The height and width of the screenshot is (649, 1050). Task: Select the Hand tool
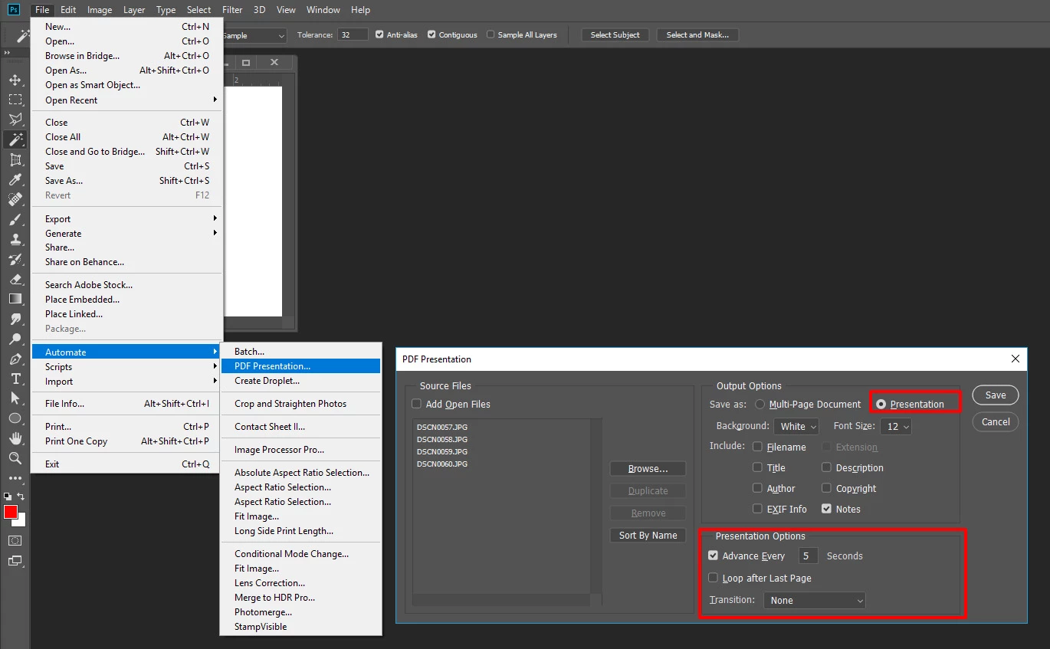(15, 438)
